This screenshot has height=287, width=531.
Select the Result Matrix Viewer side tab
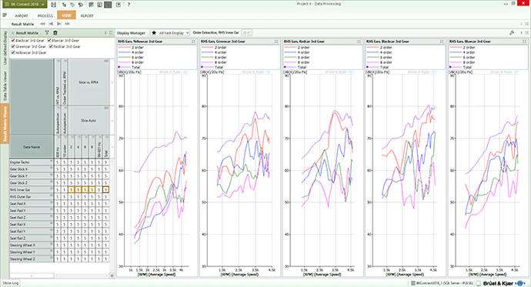5,124
